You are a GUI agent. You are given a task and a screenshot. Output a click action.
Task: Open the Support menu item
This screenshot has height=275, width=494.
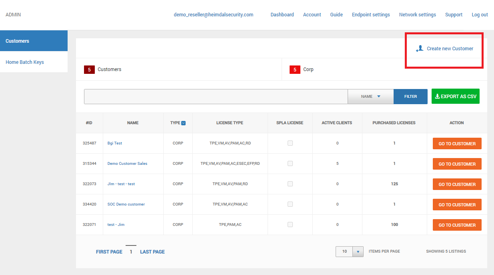pyautogui.click(x=454, y=15)
